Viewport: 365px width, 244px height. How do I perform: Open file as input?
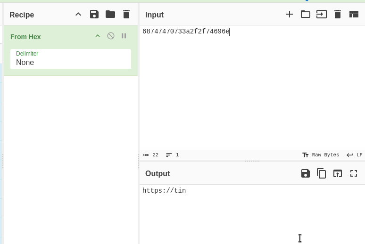point(322,15)
